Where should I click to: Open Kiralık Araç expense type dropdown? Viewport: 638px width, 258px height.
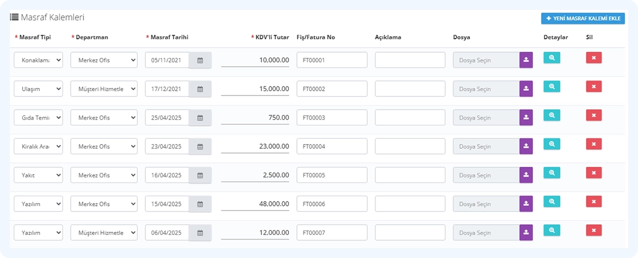click(x=38, y=146)
